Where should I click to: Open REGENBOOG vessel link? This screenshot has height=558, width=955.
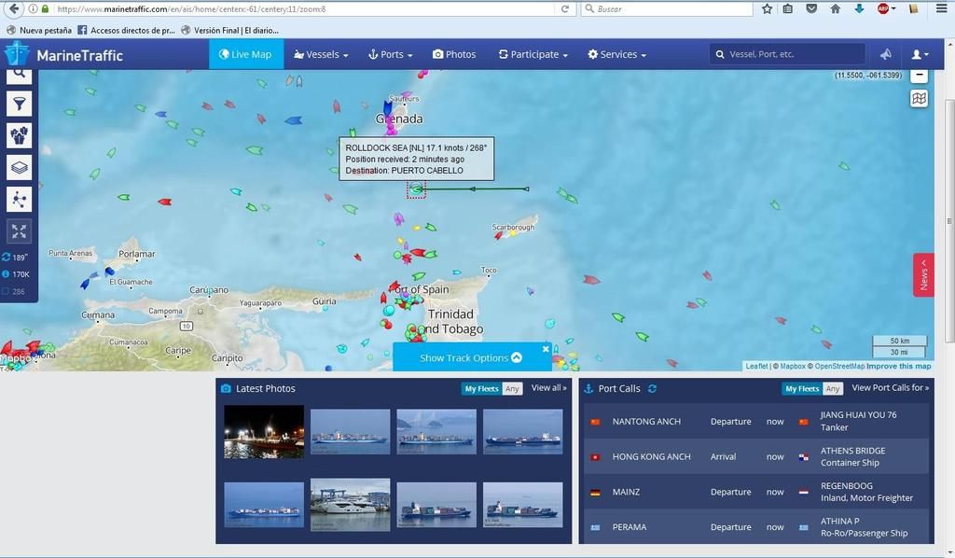click(847, 486)
